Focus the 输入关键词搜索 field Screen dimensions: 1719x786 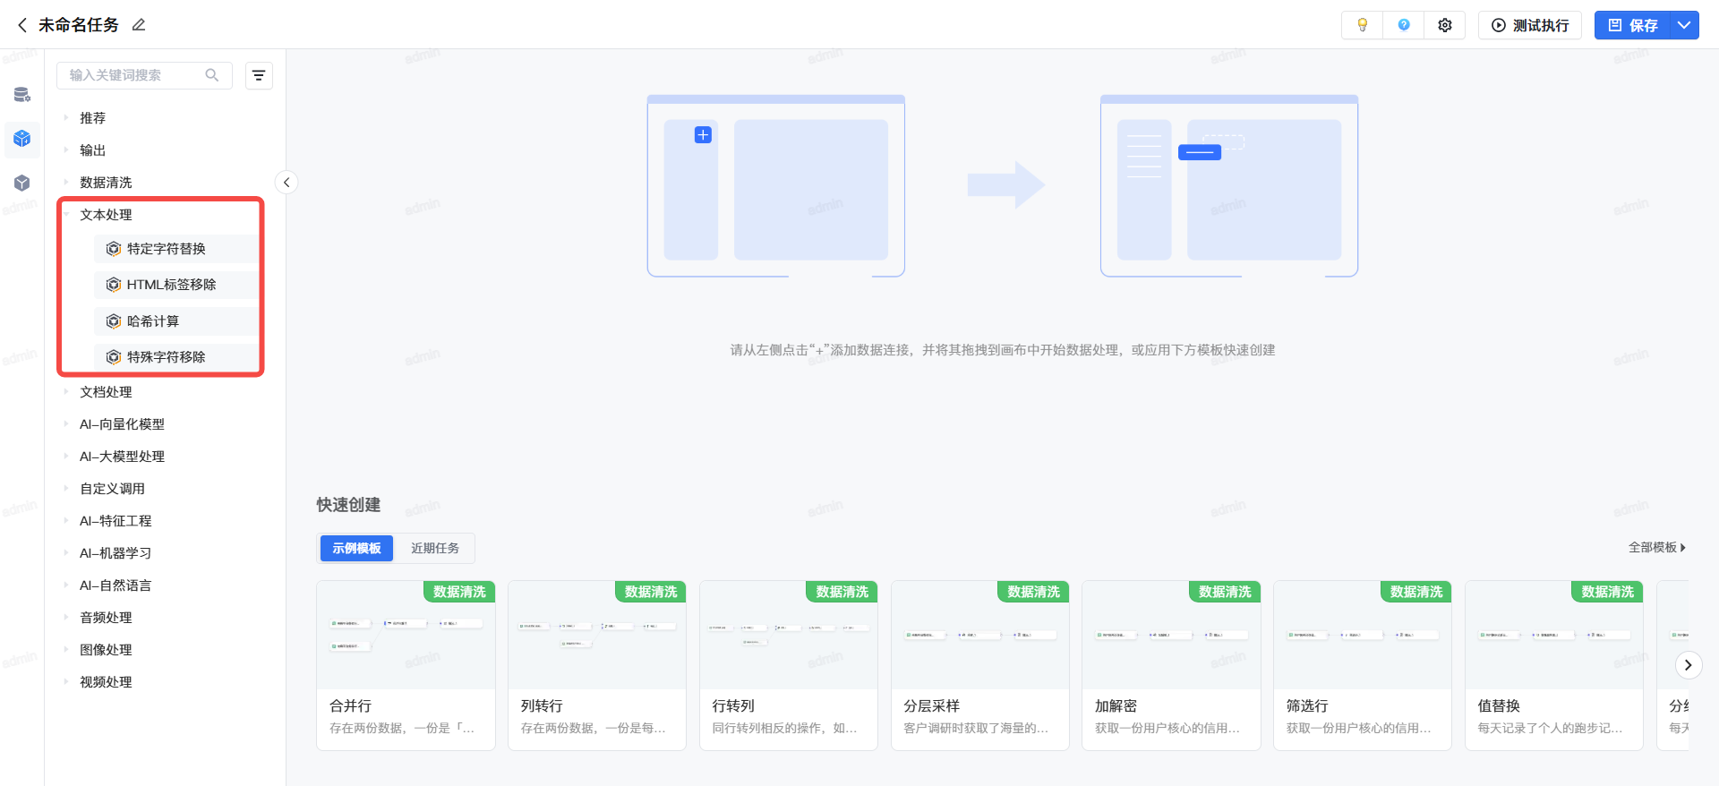point(144,75)
